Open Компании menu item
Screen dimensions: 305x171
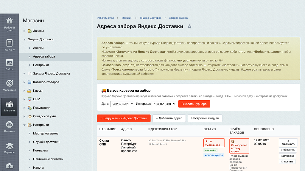[x=40, y=151]
